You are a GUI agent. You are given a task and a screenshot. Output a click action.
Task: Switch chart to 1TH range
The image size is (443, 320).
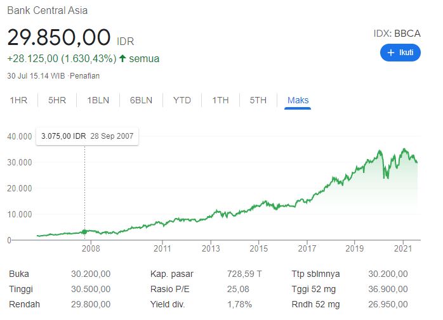[x=220, y=100]
